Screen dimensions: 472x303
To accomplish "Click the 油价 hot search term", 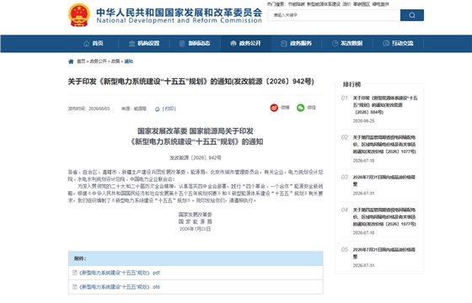I will [346, 4].
